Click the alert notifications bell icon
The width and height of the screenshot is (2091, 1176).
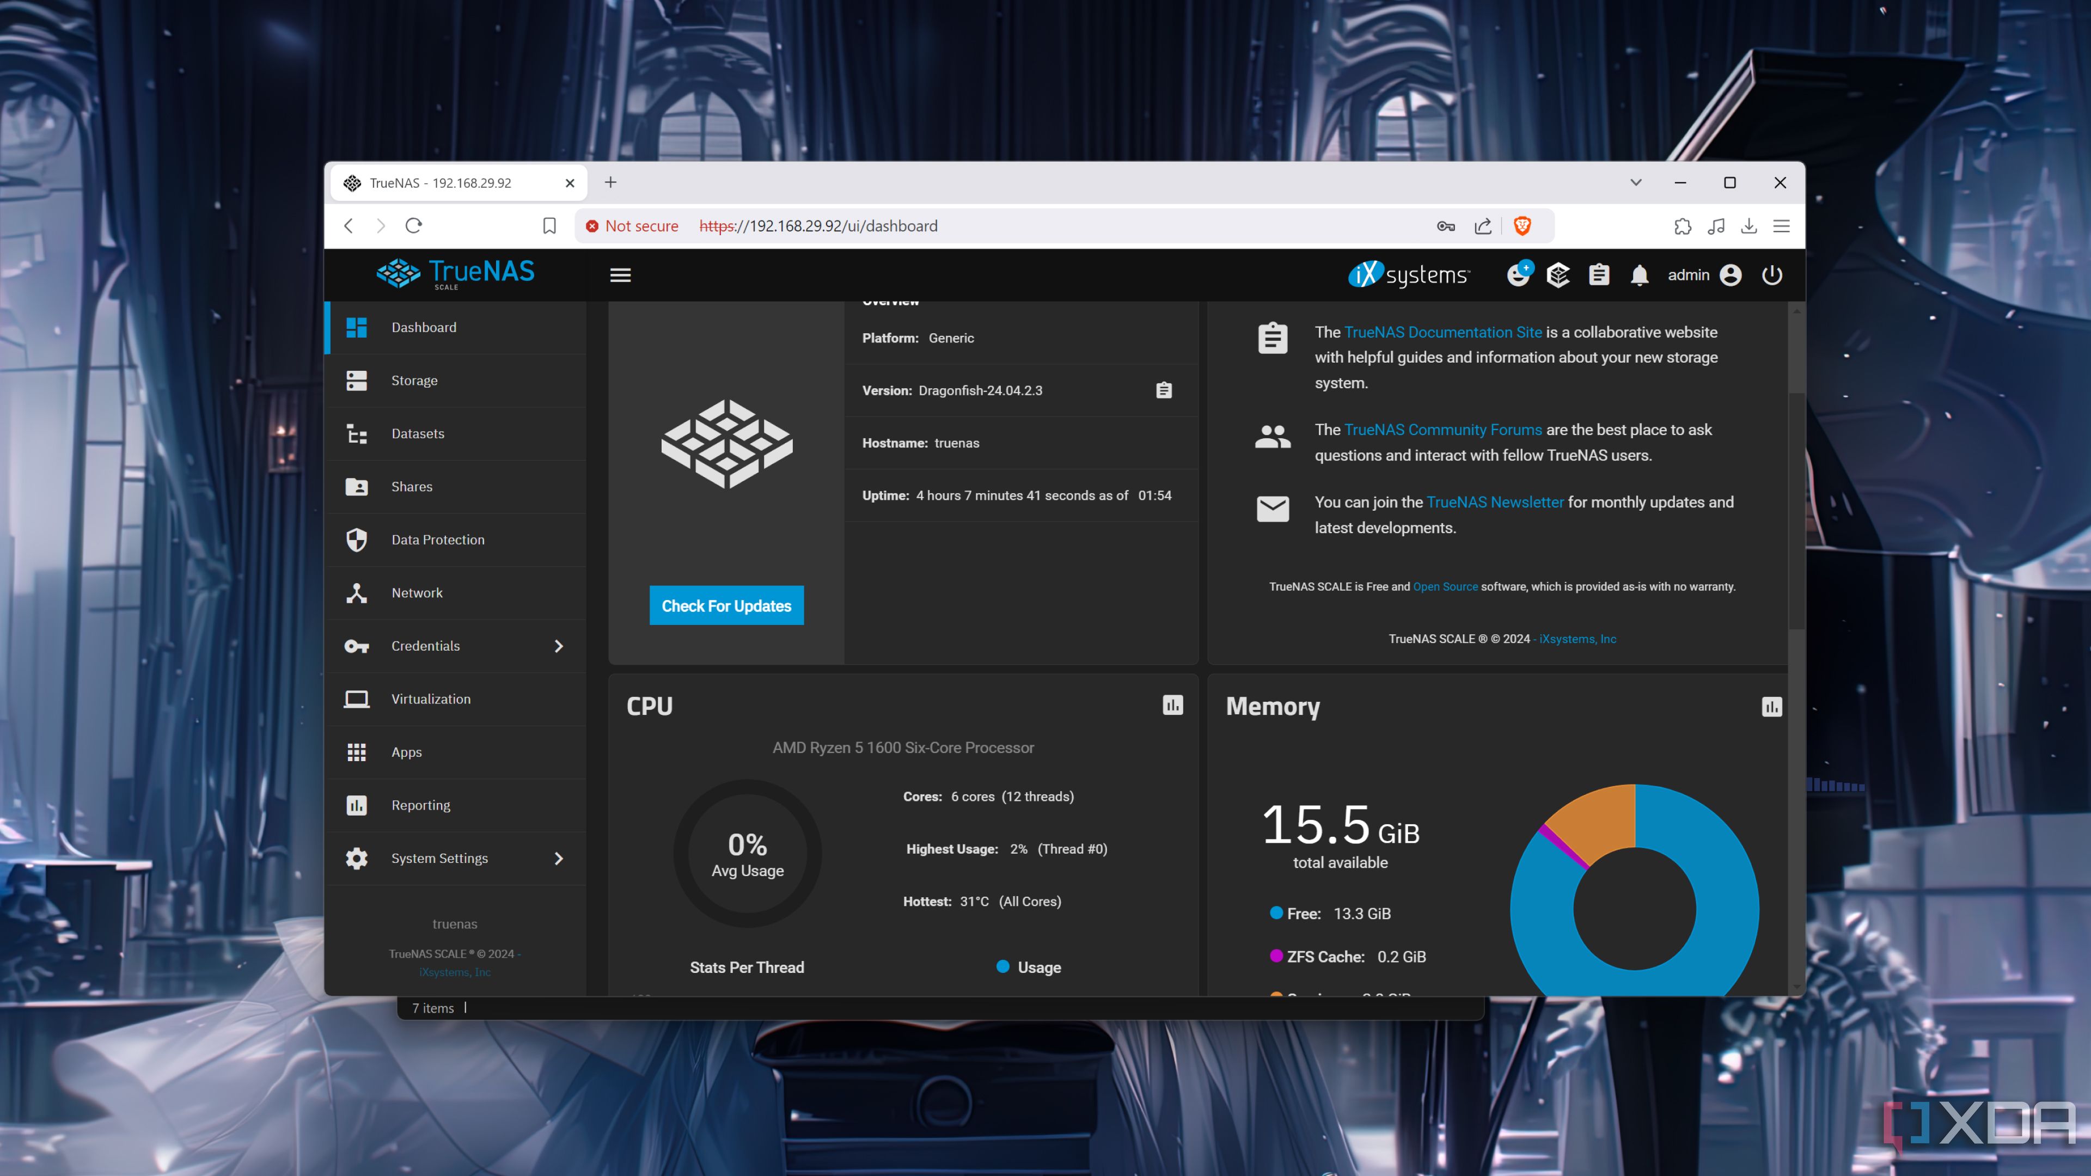point(1638,274)
